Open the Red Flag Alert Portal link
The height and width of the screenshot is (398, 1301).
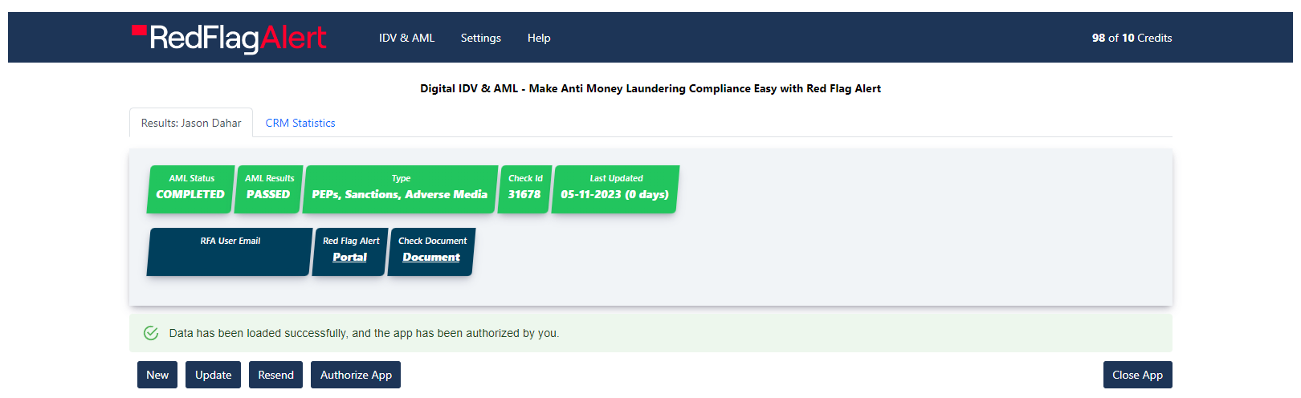[350, 257]
